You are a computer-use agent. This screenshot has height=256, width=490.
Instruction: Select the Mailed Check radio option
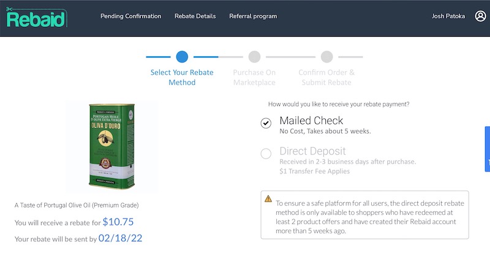266,123
